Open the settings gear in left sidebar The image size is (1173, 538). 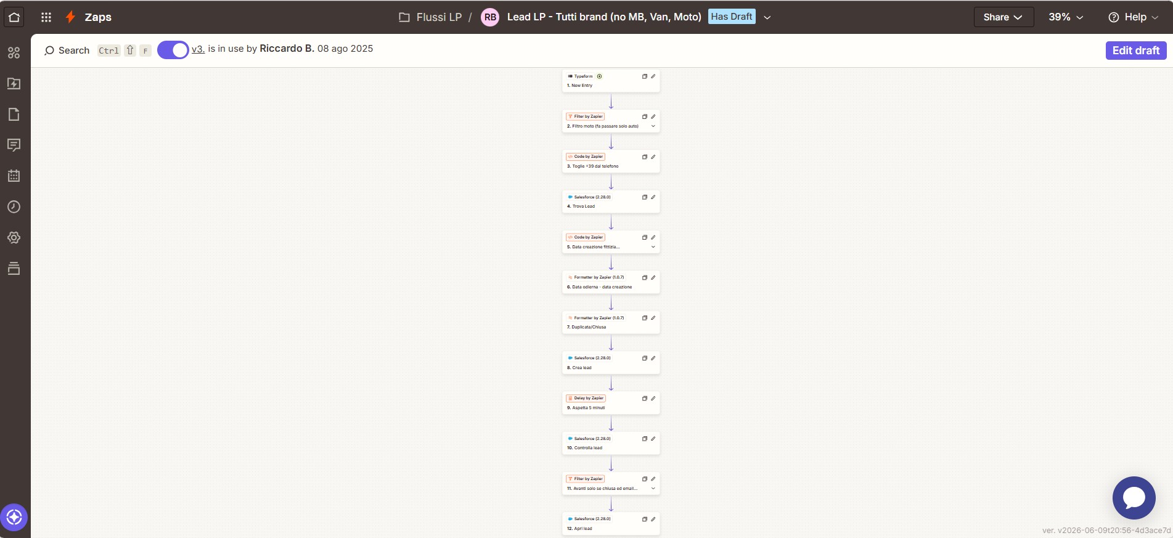(x=14, y=238)
